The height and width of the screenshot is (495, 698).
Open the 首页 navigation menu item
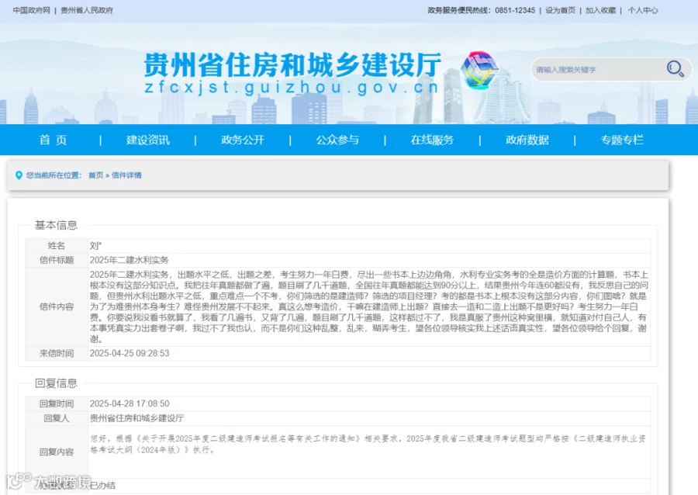(x=53, y=140)
